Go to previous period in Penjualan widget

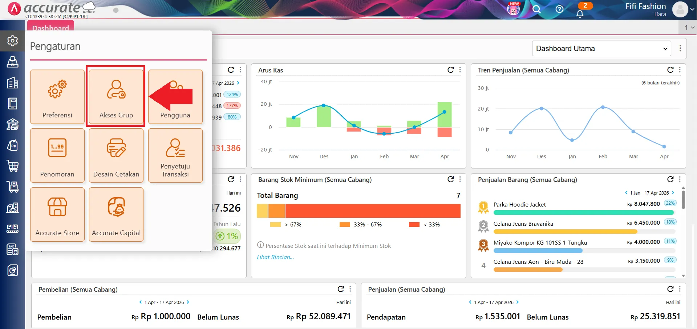click(470, 302)
